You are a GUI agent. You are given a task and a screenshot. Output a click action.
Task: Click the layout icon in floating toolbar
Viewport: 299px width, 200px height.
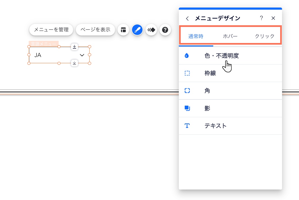[123, 30]
